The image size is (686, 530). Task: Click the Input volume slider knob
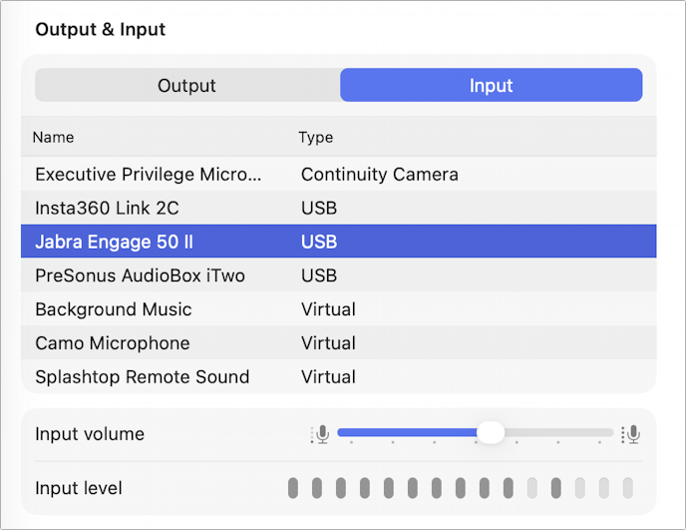pos(491,432)
